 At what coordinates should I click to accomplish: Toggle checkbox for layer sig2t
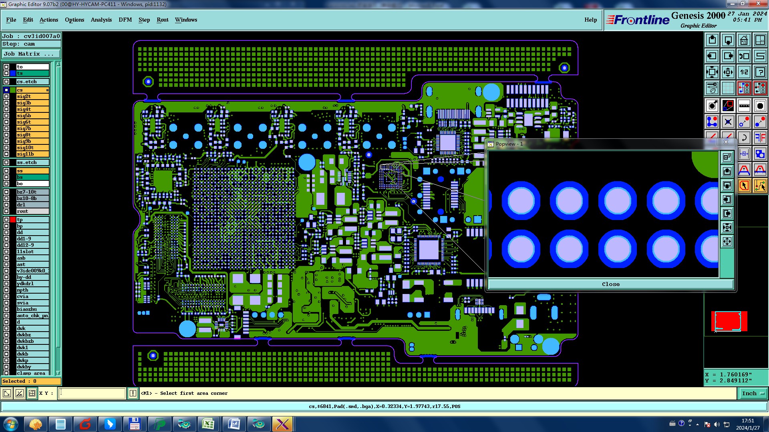(6, 96)
